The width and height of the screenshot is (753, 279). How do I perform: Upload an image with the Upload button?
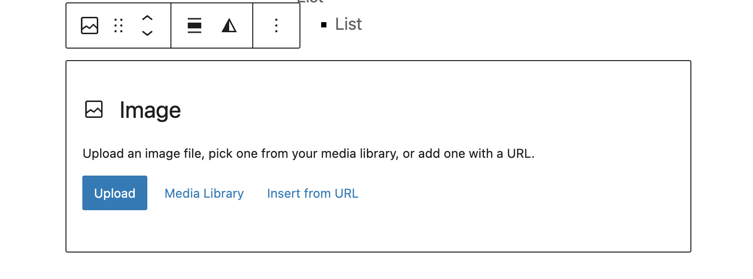click(115, 193)
